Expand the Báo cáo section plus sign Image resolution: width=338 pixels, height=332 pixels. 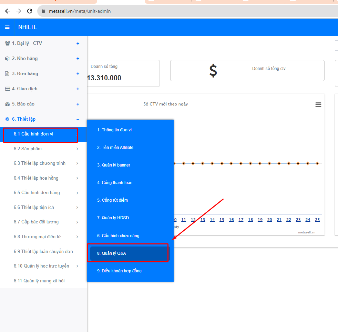point(78,104)
